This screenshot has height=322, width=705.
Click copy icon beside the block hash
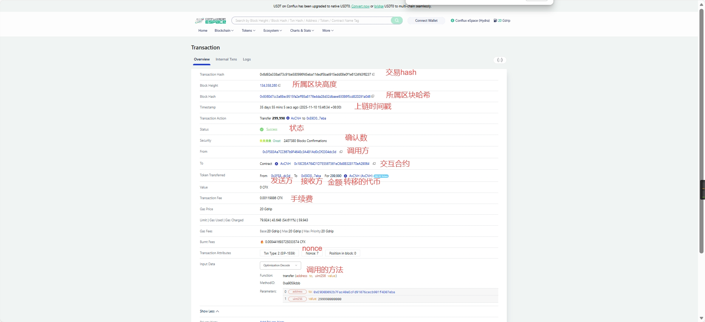point(373,97)
